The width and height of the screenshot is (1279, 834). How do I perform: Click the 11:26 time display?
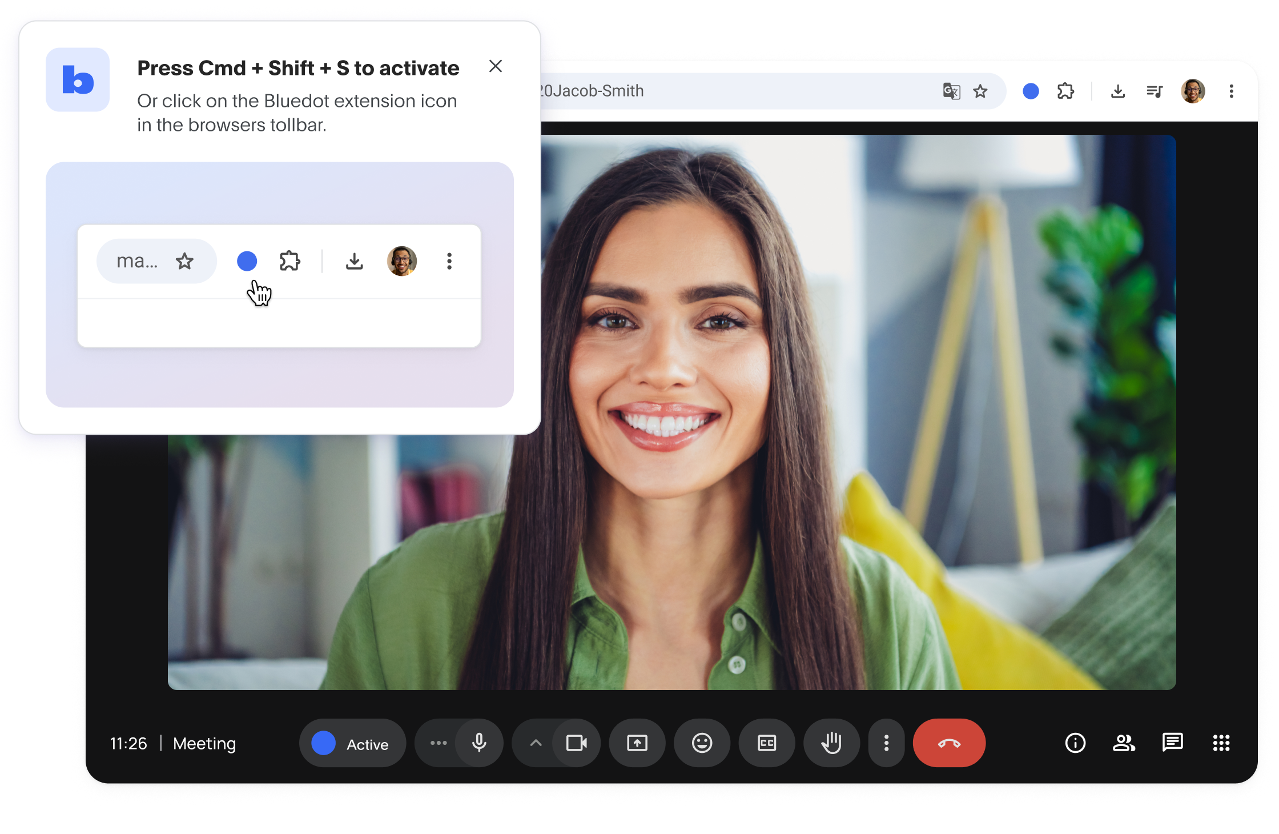(x=128, y=743)
